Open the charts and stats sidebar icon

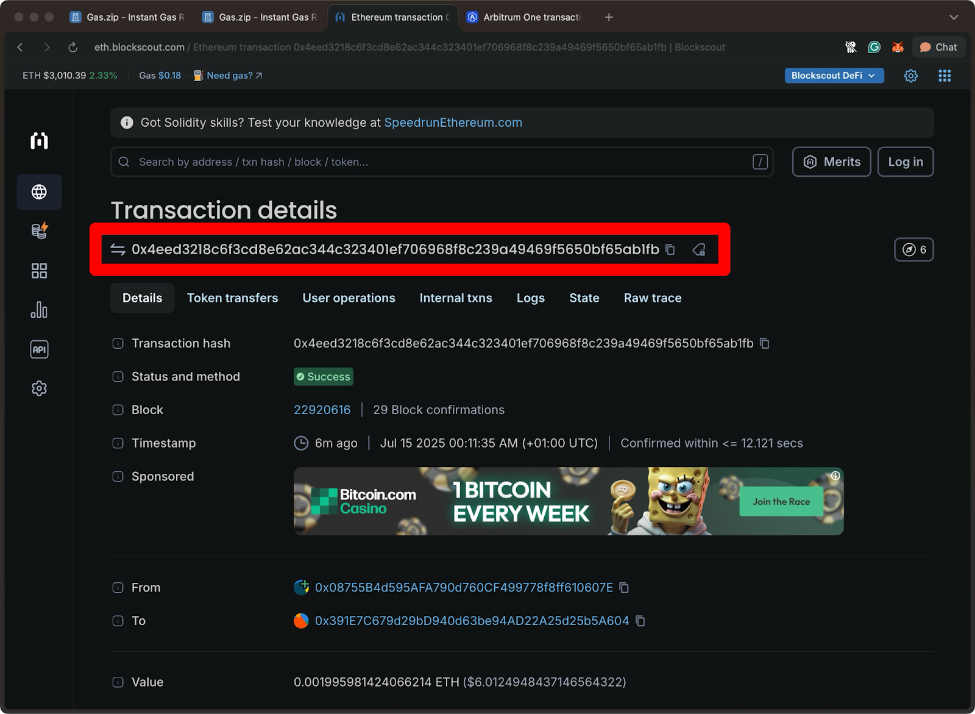click(x=39, y=310)
